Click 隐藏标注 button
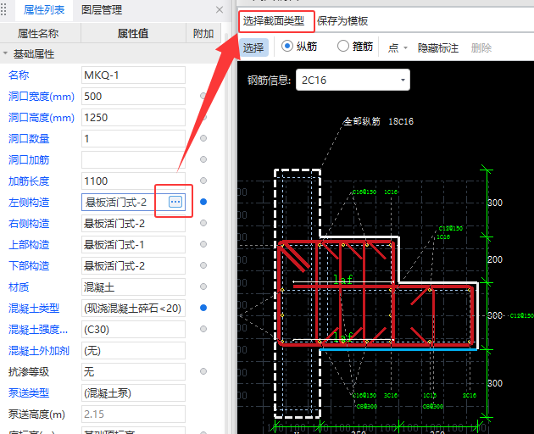 (438, 48)
